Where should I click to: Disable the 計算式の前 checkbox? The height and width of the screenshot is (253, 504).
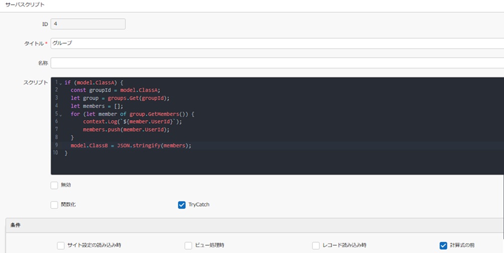pyautogui.click(x=443, y=245)
